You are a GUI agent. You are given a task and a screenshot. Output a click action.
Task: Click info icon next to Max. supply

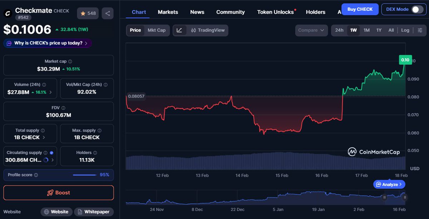click(x=99, y=131)
